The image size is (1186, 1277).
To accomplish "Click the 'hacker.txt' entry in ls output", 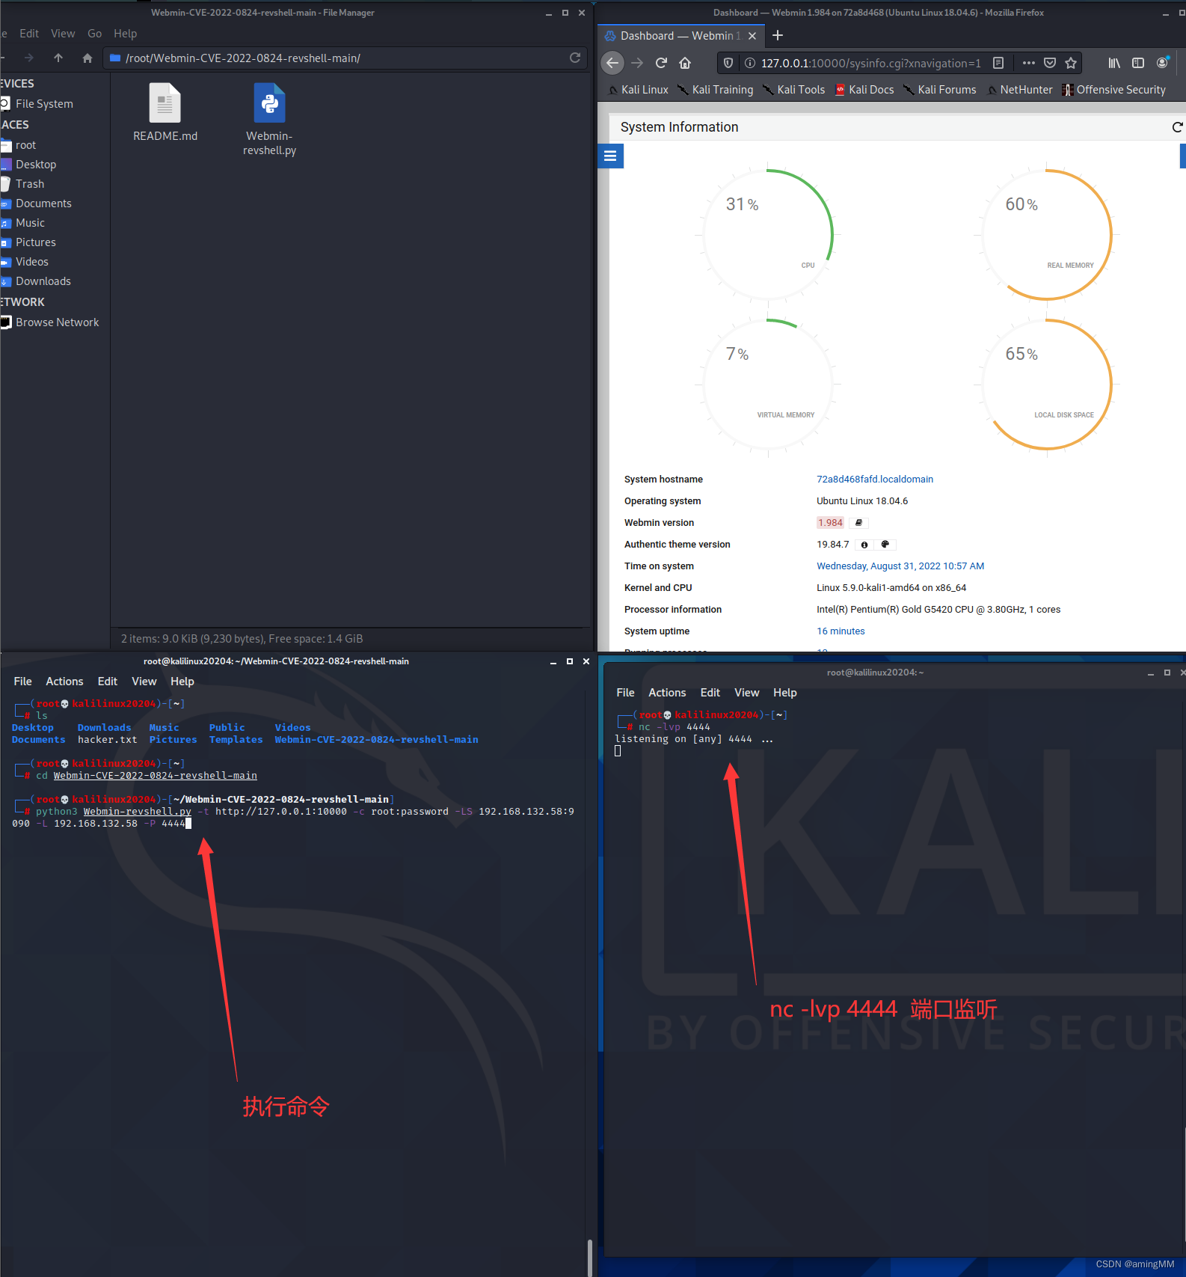I will 108,740.
